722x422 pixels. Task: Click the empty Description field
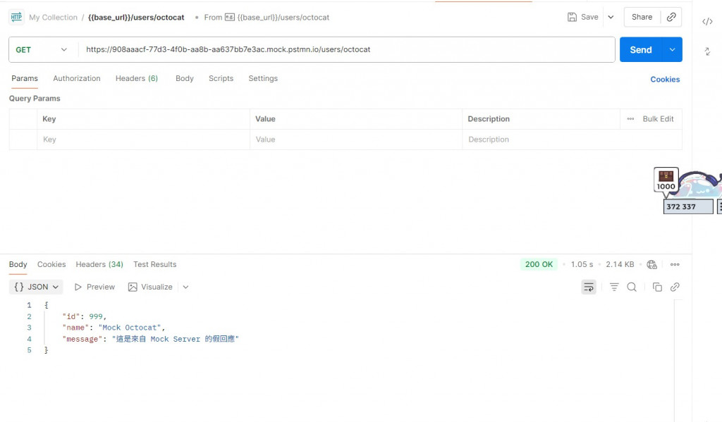click(572, 139)
